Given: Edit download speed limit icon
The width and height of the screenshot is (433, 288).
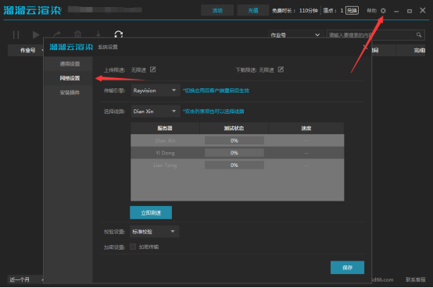Looking at the screenshot, I should click(x=281, y=69).
